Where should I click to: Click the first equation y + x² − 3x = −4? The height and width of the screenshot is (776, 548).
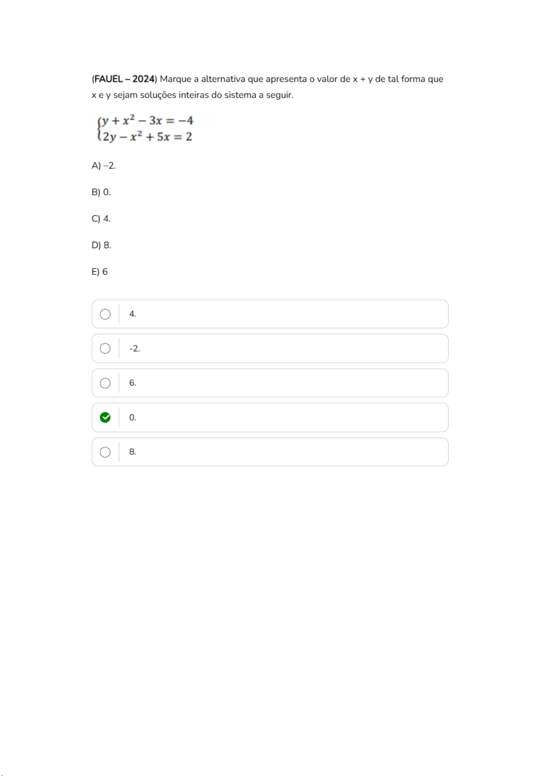click(147, 121)
